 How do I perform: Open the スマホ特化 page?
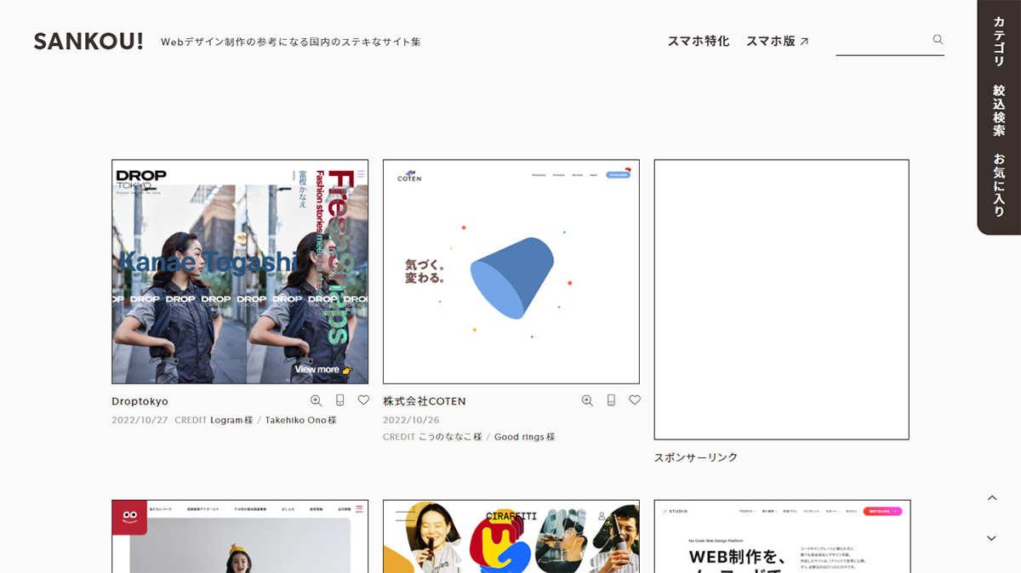[x=698, y=41]
